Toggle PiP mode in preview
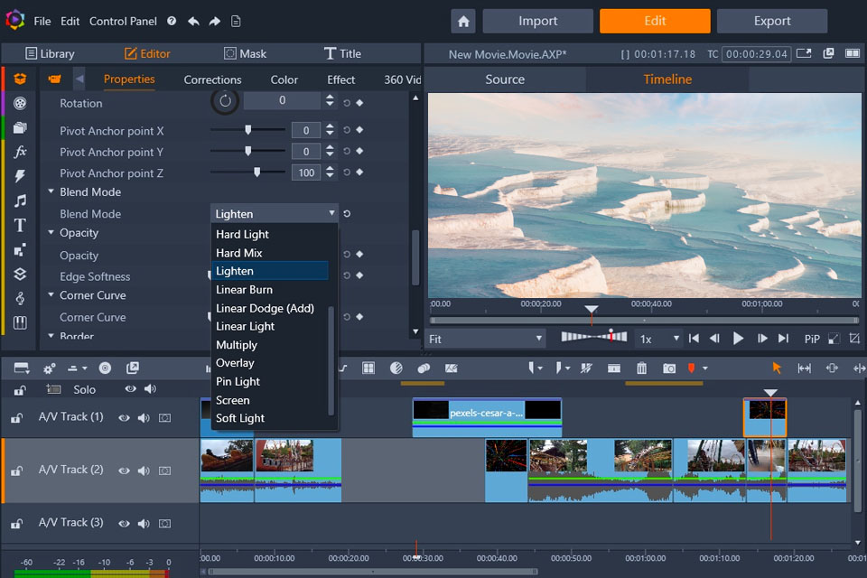This screenshot has width=867, height=578. (x=812, y=339)
